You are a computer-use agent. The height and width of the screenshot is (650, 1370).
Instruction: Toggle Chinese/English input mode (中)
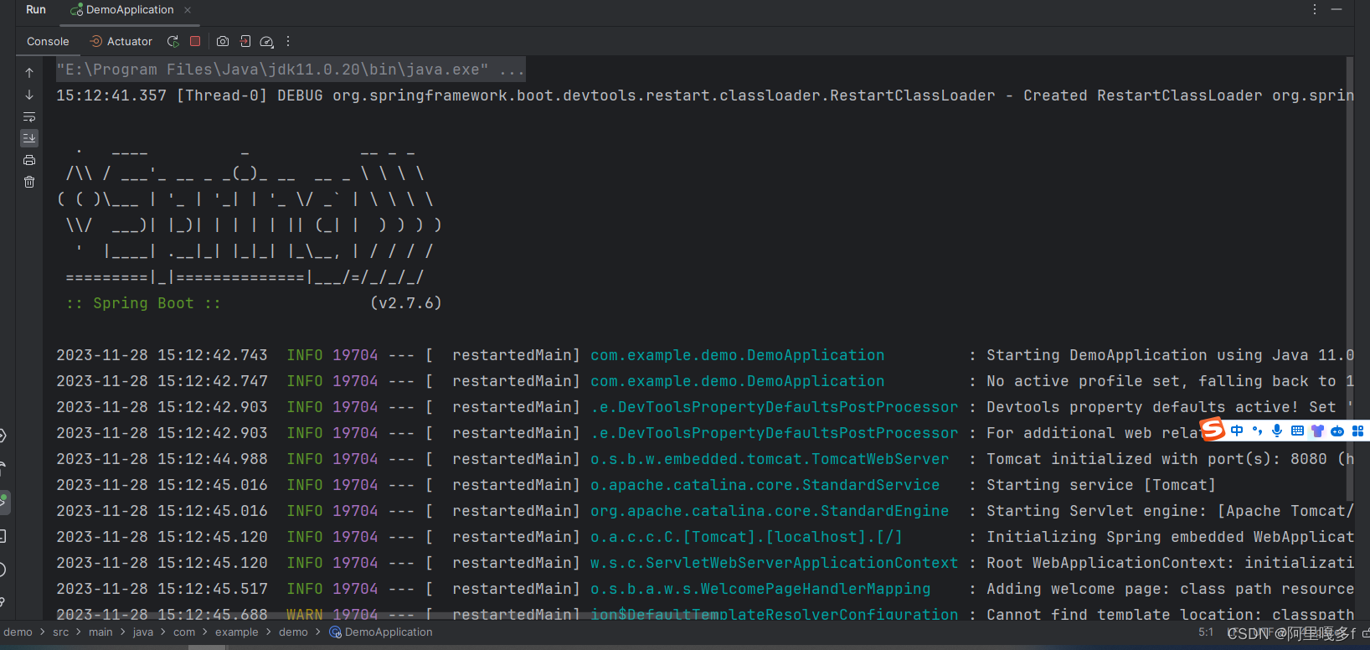coord(1237,431)
